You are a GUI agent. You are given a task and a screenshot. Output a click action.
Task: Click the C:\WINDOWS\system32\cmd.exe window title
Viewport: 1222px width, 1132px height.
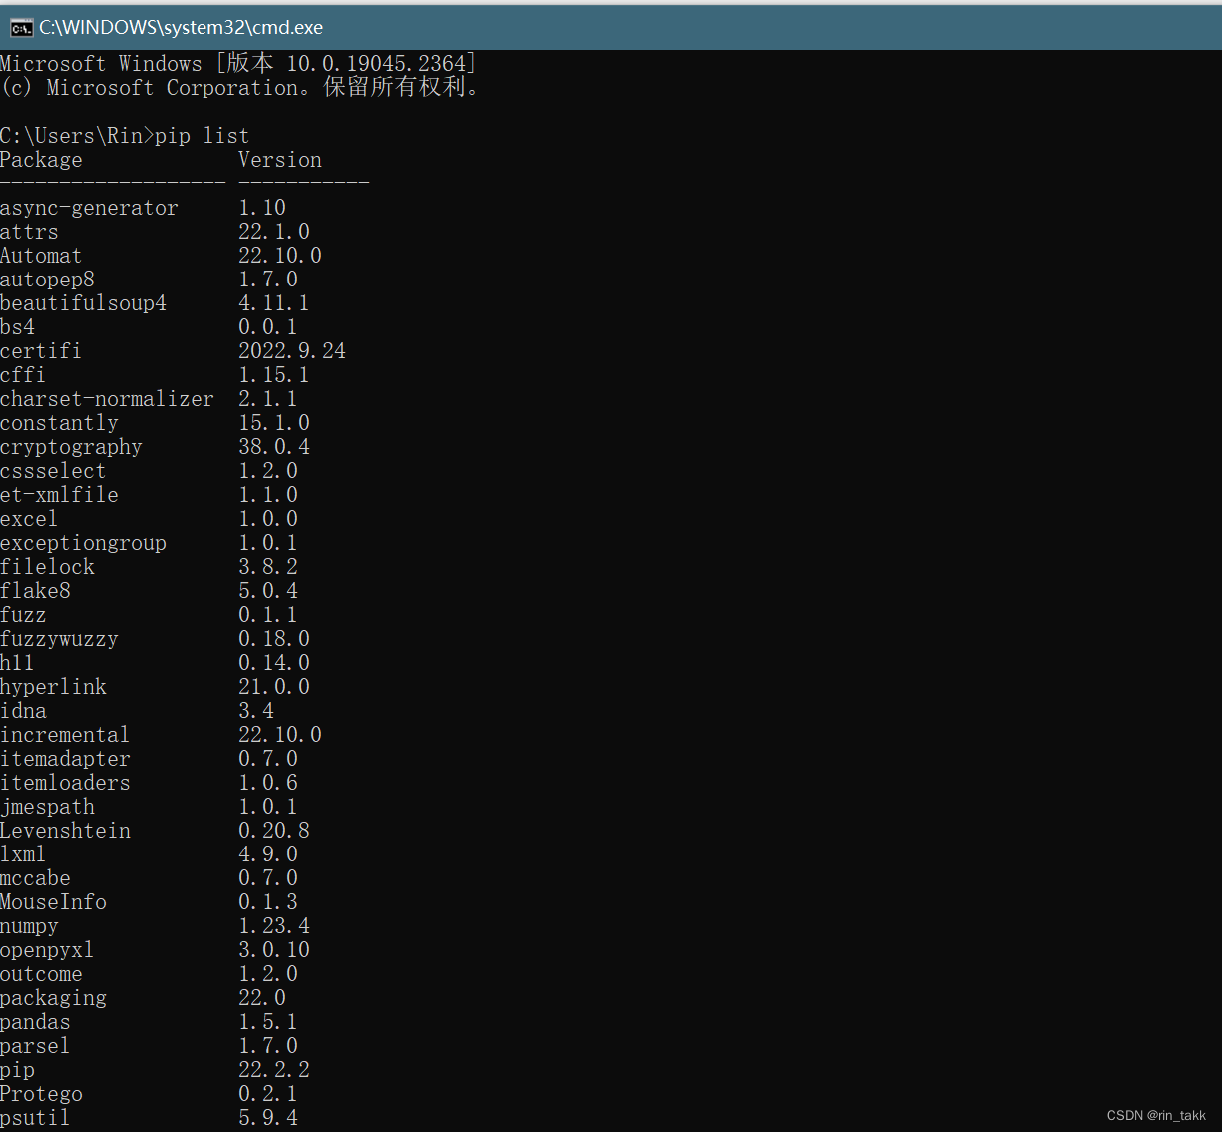point(182,28)
